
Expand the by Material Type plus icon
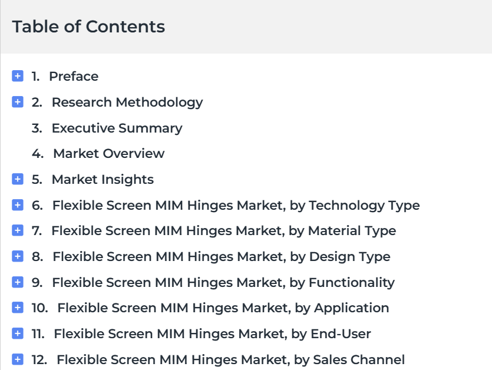(x=18, y=230)
